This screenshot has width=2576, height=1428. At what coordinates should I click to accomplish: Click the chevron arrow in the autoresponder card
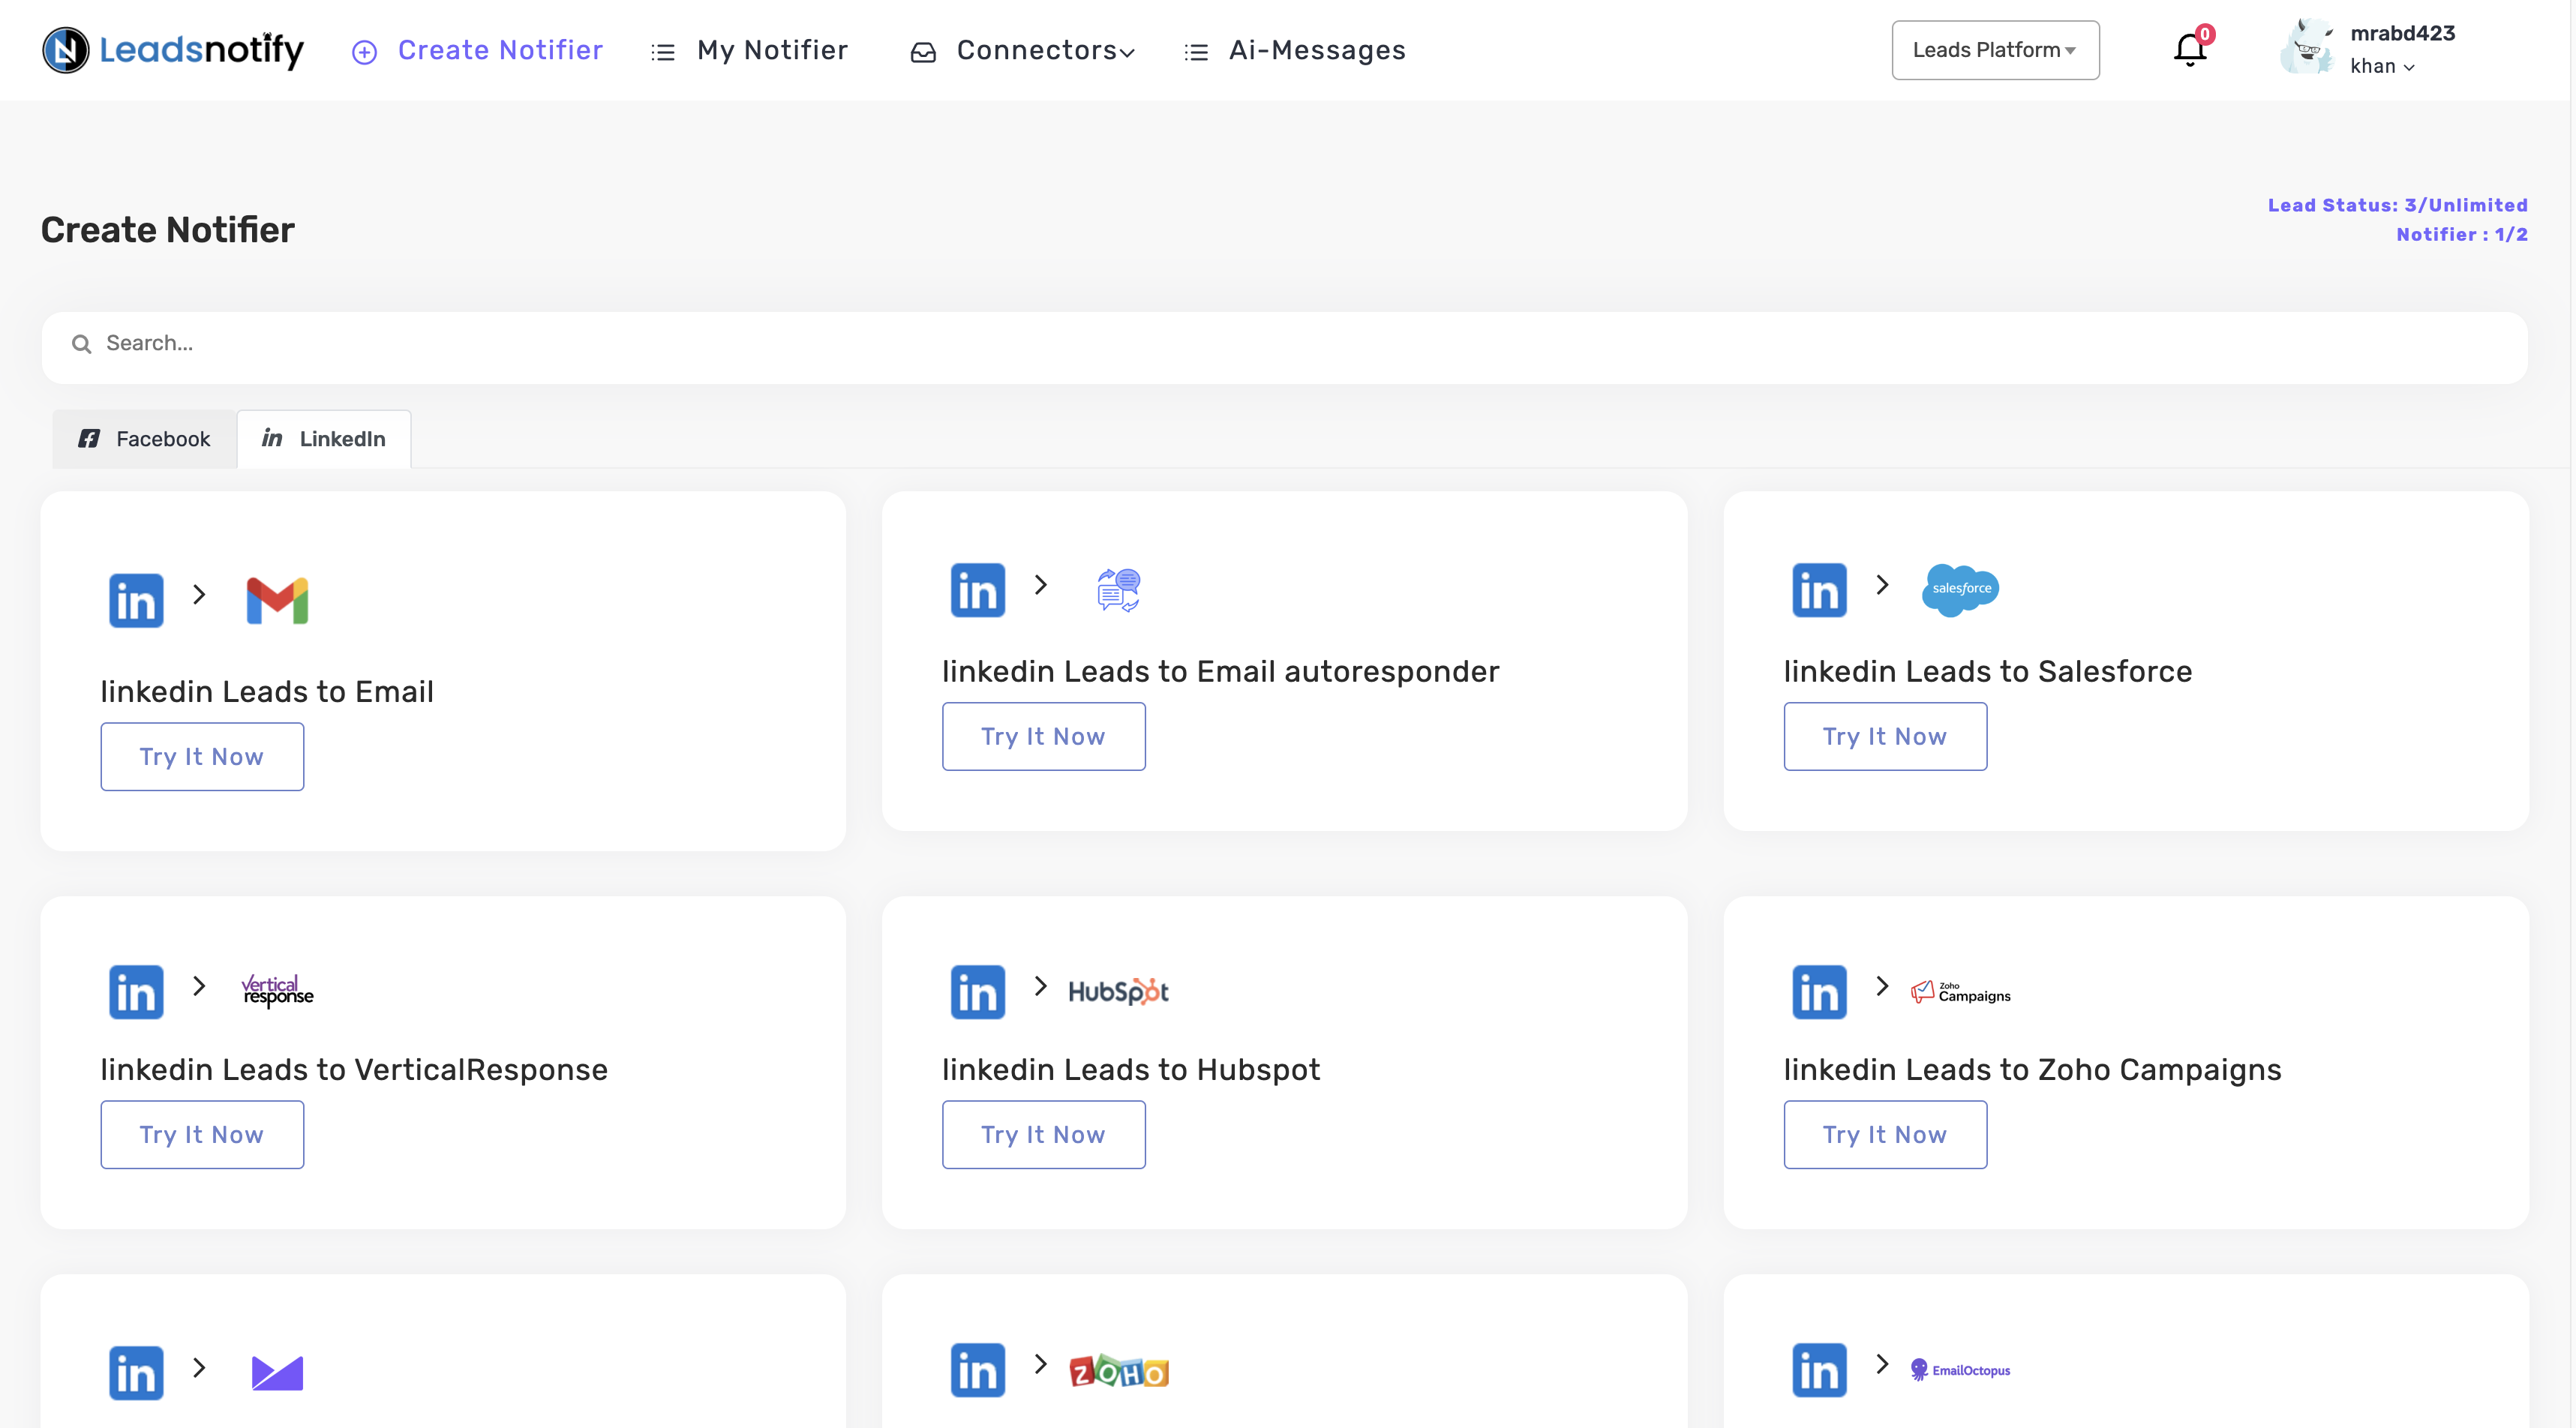click(1040, 585)
